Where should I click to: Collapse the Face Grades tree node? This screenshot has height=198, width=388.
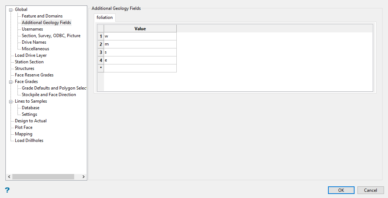pyautogui.click(x=11, y=82)
